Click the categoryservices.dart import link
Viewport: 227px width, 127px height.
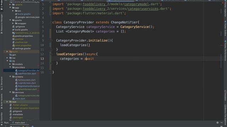click(x=143, y=9)
